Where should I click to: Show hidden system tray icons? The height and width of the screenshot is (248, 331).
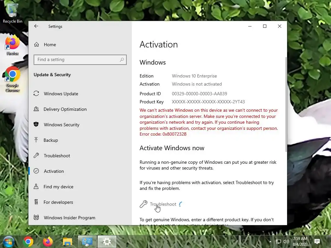coord(270,242)
